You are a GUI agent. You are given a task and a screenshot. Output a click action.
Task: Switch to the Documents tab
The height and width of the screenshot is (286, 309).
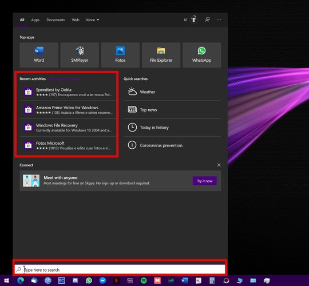tap(56, 20)
